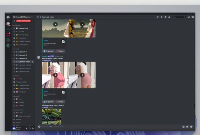Open the lower /video command link

click(x=46, y=91)
